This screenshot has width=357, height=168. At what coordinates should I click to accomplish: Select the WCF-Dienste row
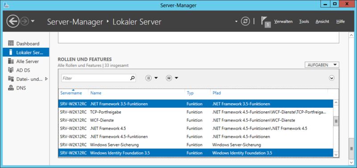click(x=195, y=120)
